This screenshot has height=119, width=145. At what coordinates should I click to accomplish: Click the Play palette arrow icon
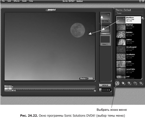(x=141, y=83)
